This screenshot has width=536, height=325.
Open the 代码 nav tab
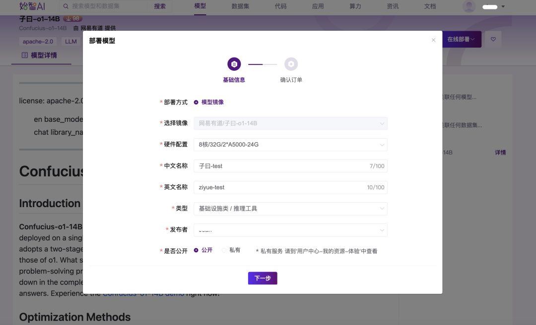pos(280,6)
